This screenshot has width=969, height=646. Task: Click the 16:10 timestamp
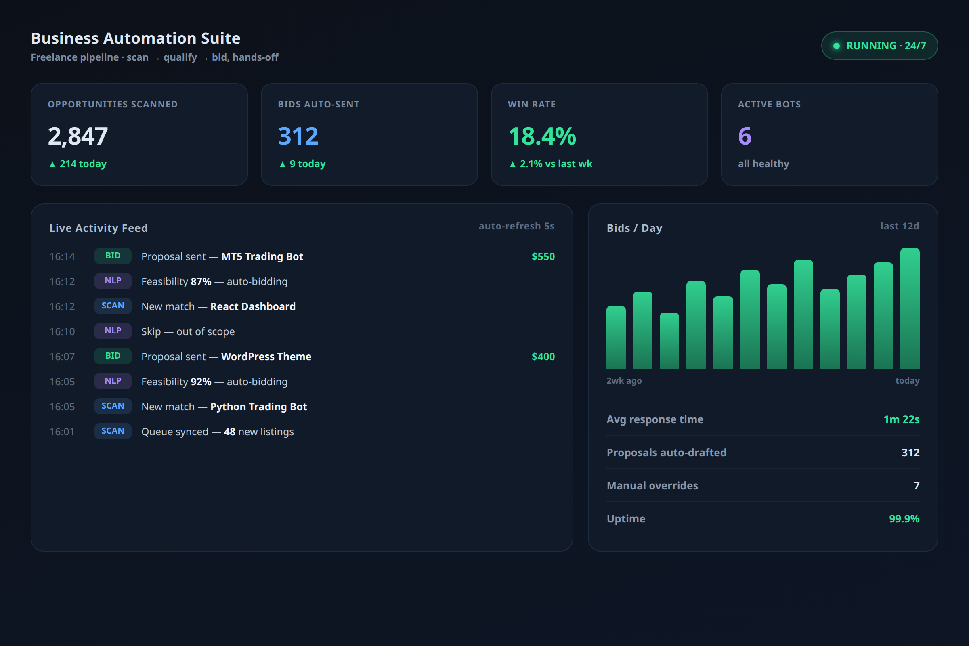[62, 331]
